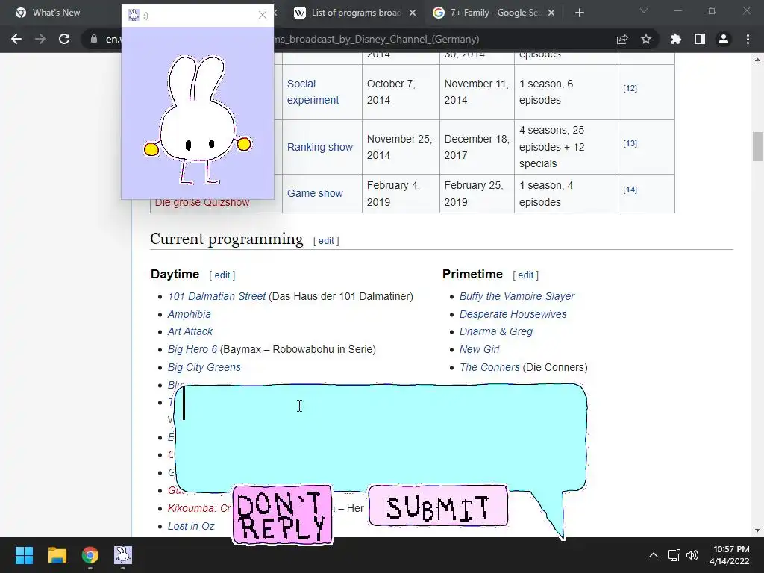Open the New Girl link
This screenshot has width=764, height=573.
(480, 349)
